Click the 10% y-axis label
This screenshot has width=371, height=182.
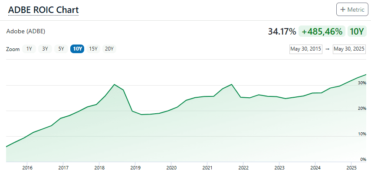(x=363, y=134)
